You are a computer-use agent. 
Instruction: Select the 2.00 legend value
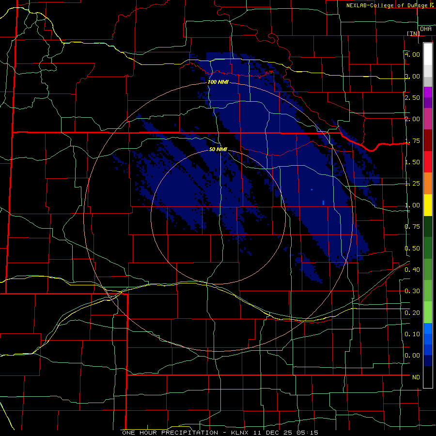[412, 119]
